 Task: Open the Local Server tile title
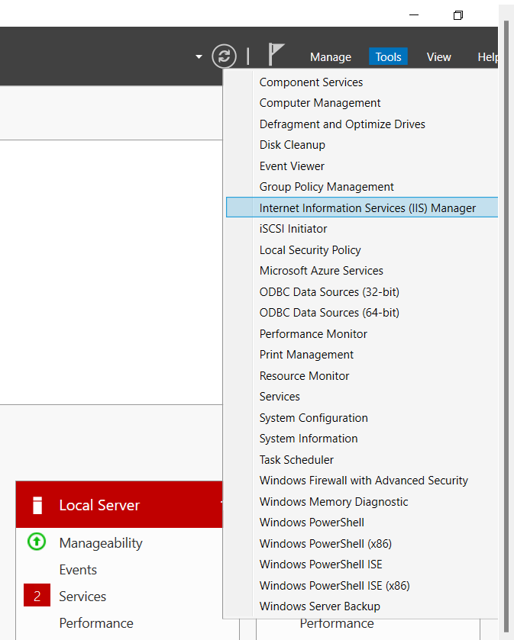[99, 505]
